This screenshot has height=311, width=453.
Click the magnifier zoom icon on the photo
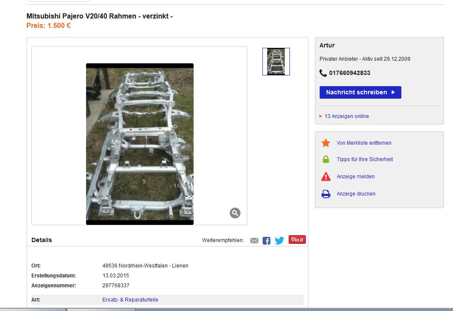coord(235,213)
